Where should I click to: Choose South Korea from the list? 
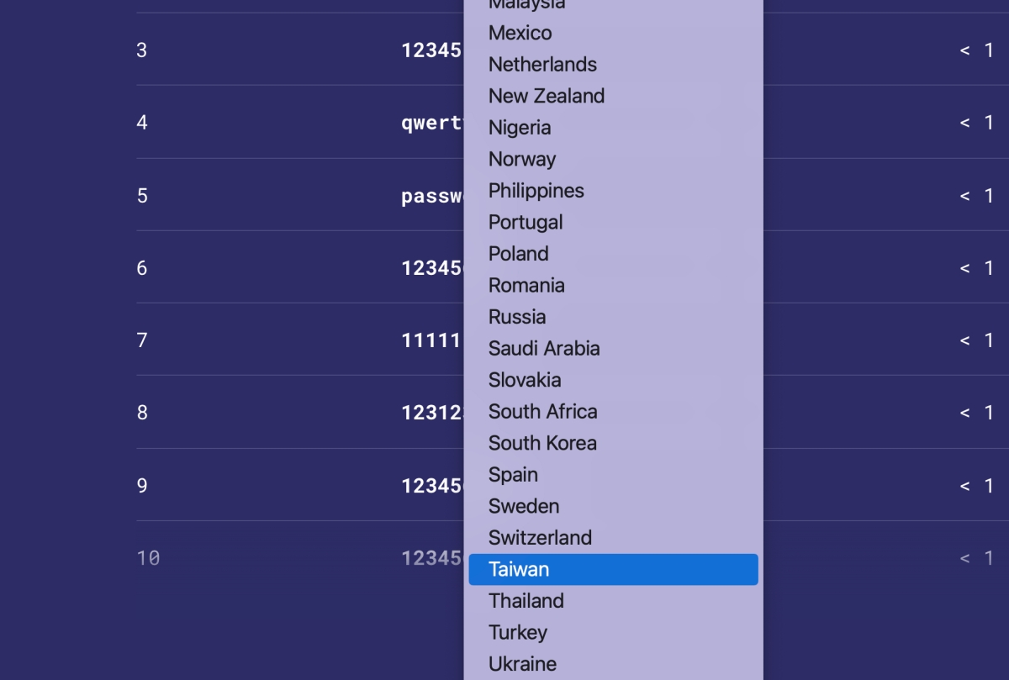542,443
